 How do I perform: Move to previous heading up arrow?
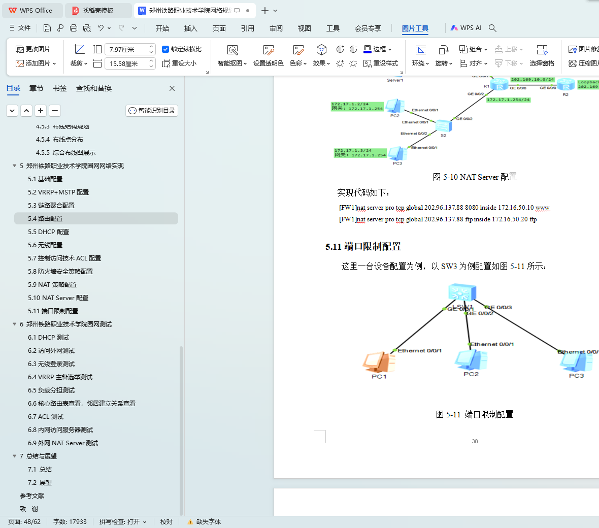26,111
